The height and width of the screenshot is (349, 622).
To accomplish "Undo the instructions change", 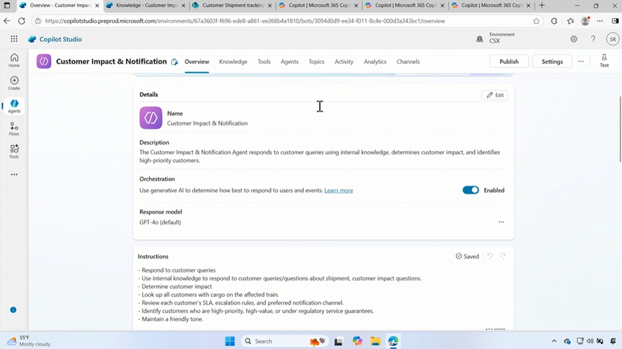I will click(x=490, y=256).
